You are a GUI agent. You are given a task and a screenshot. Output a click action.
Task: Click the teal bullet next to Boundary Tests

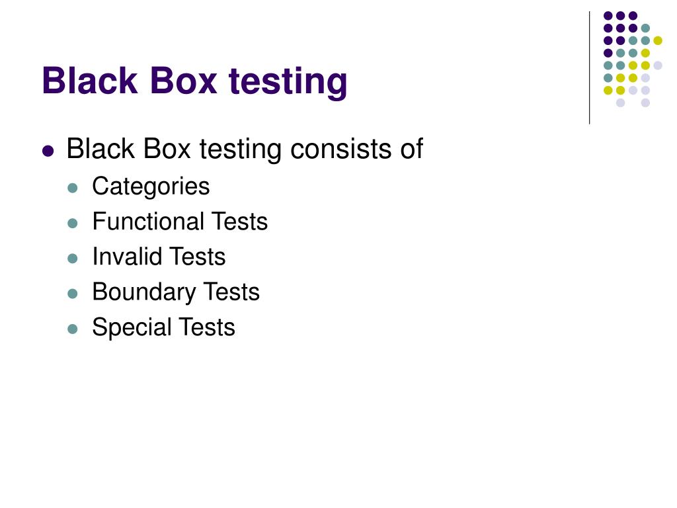click(x=73, y=294)
